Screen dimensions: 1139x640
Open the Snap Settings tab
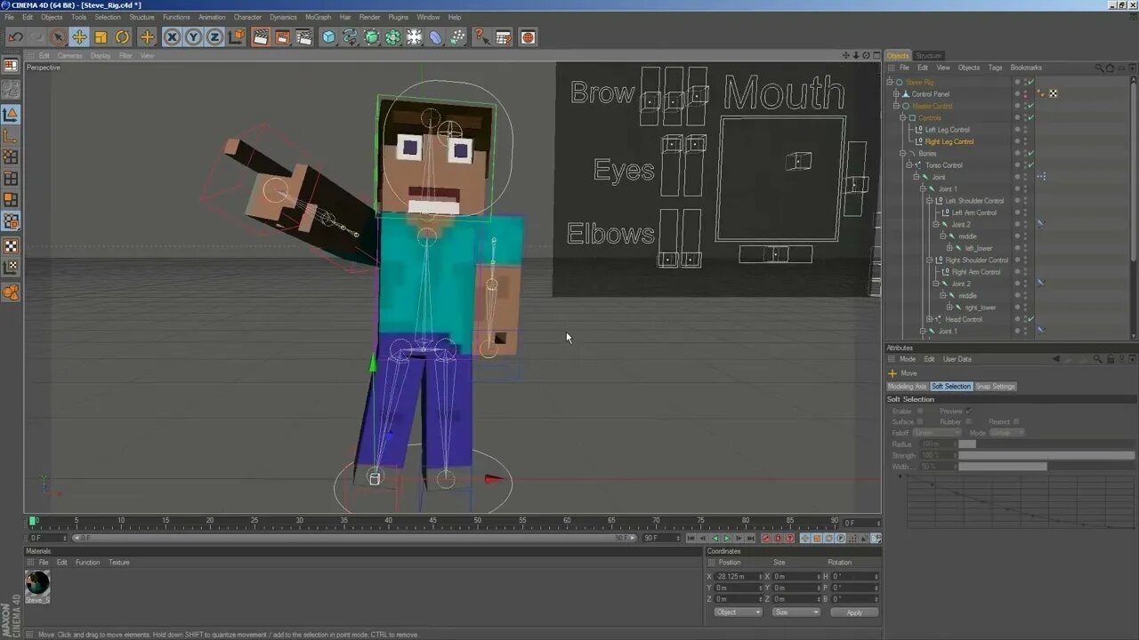click(995, 387)
